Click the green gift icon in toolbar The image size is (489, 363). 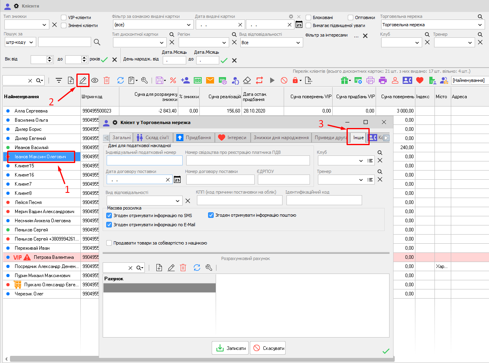(x=345, y=80)
